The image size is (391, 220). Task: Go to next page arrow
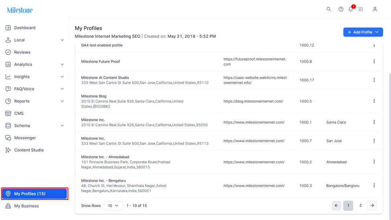372,206
